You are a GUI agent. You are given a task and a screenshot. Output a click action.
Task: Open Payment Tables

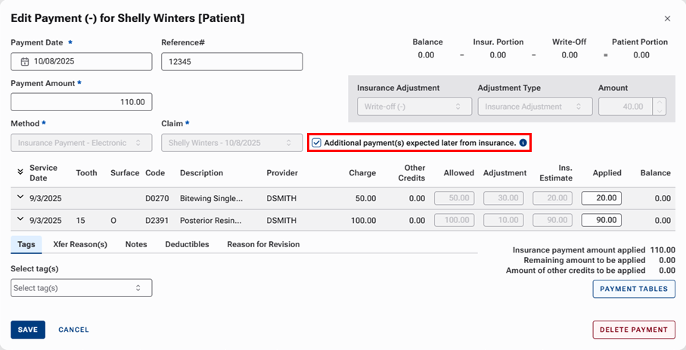[633, 289]
